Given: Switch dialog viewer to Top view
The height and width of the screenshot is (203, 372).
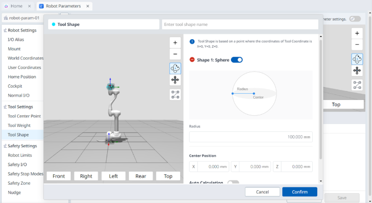Looking at the screenshot, I should point(168,176).
